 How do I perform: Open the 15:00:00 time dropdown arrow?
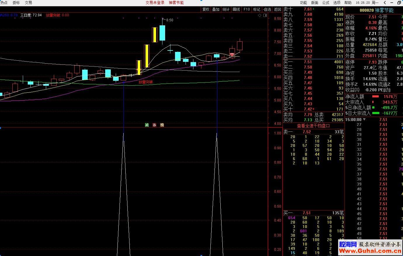[x=364, y=120]
